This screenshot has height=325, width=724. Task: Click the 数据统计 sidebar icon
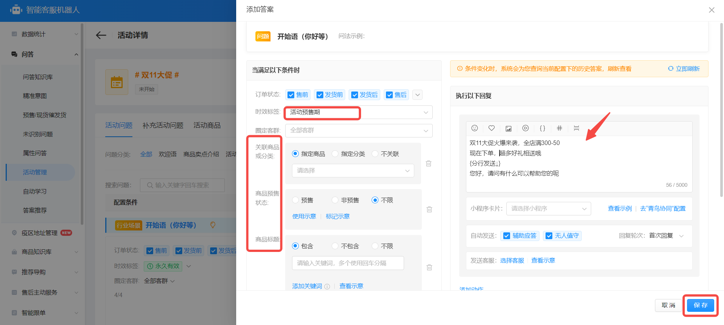point(14,34)
